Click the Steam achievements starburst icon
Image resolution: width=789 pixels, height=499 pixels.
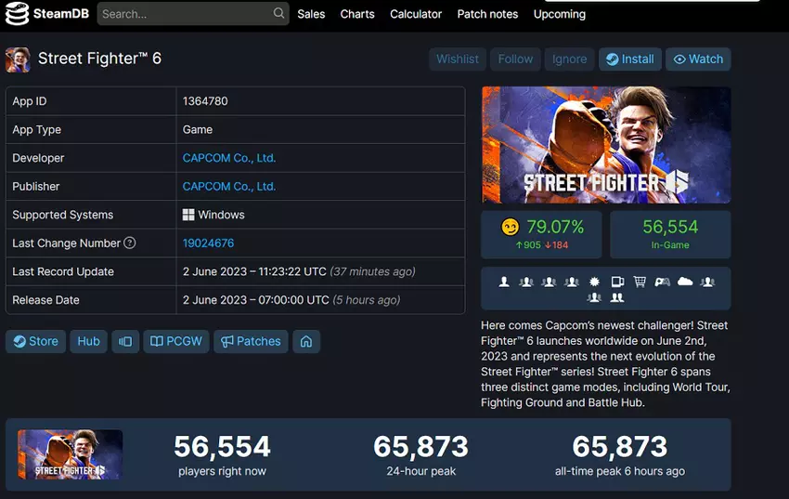594,282
